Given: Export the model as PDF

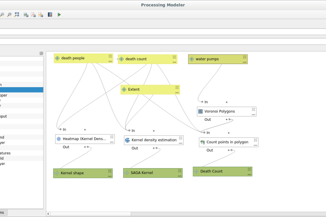Looking at the screenshot, I should 33,14.
